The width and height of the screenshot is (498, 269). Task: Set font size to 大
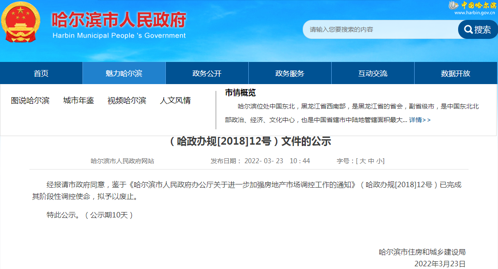[363, 161]
